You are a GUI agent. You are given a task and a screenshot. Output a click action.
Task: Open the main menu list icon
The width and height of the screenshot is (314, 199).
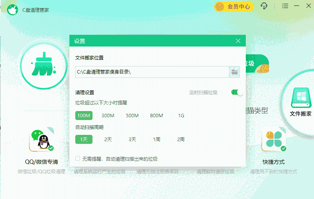click(x=285, y=6)
